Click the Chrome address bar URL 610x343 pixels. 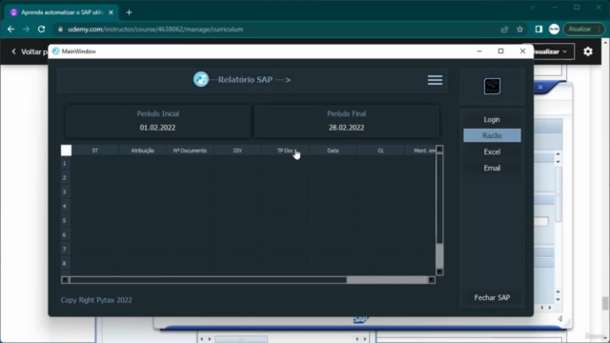[155, 30]
